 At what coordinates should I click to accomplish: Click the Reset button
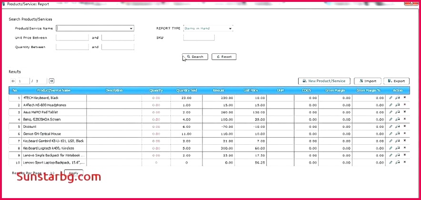[x=224, y=57]
